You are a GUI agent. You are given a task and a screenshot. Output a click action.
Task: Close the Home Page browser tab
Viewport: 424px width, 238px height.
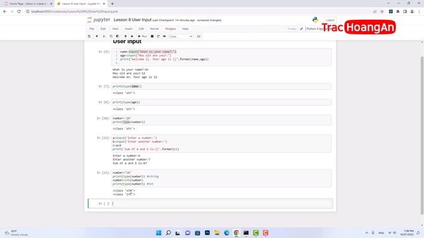[51, 4]
